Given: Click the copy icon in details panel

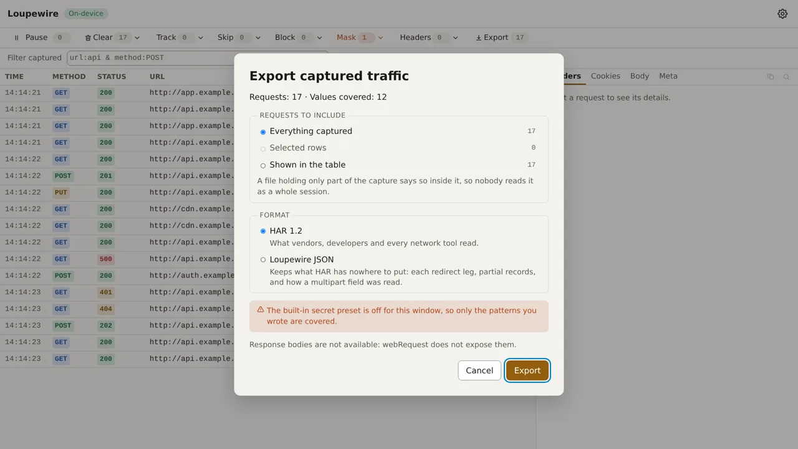Looking at the screenshot, I should (771, 77).
